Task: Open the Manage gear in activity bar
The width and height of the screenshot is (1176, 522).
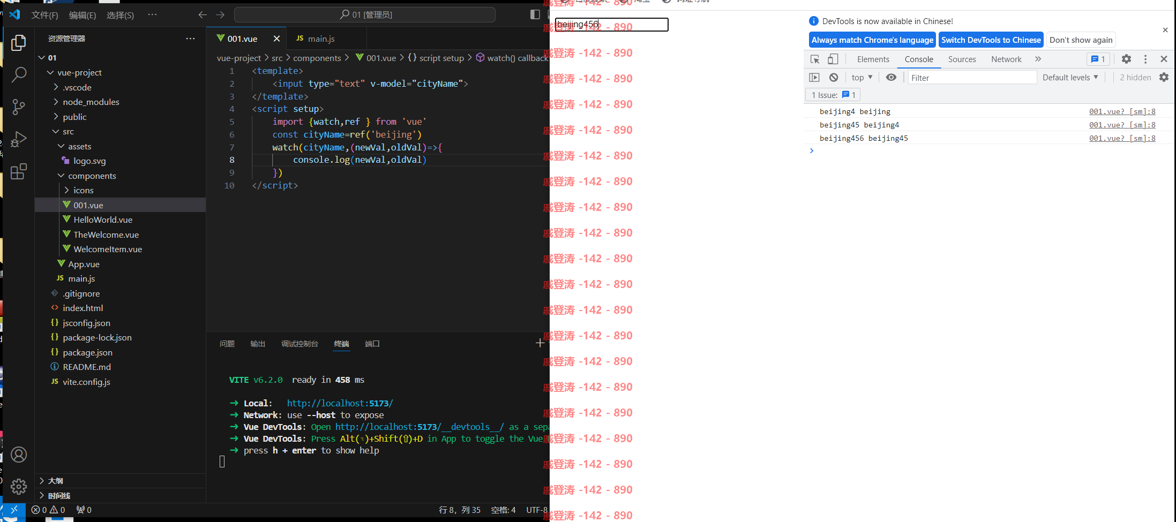Action: 19,486
